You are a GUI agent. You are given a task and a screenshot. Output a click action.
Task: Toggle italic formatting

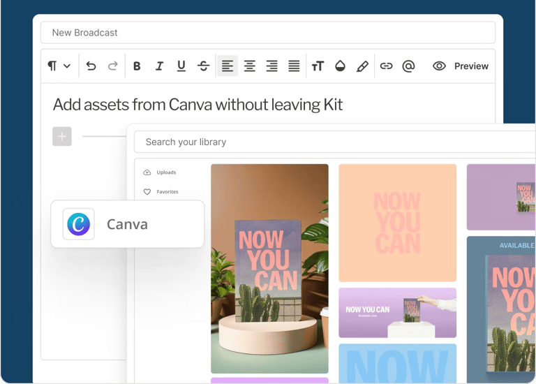(x=159, y=66)
